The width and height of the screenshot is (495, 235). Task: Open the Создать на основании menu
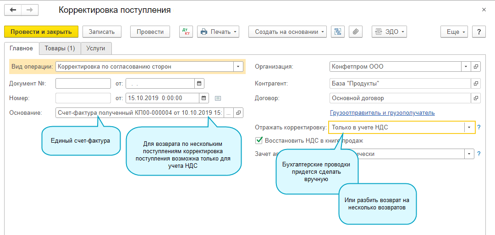(x=287, y=32)
